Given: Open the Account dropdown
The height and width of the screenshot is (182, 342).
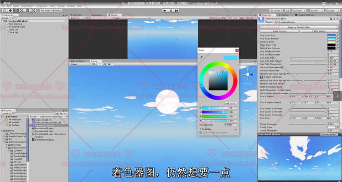Looking at the screenshot, I should tap(299, 10).
